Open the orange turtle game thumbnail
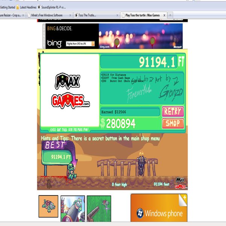This screenshot has width=226, height=226. pyautogui.click(x=49, y=206)
